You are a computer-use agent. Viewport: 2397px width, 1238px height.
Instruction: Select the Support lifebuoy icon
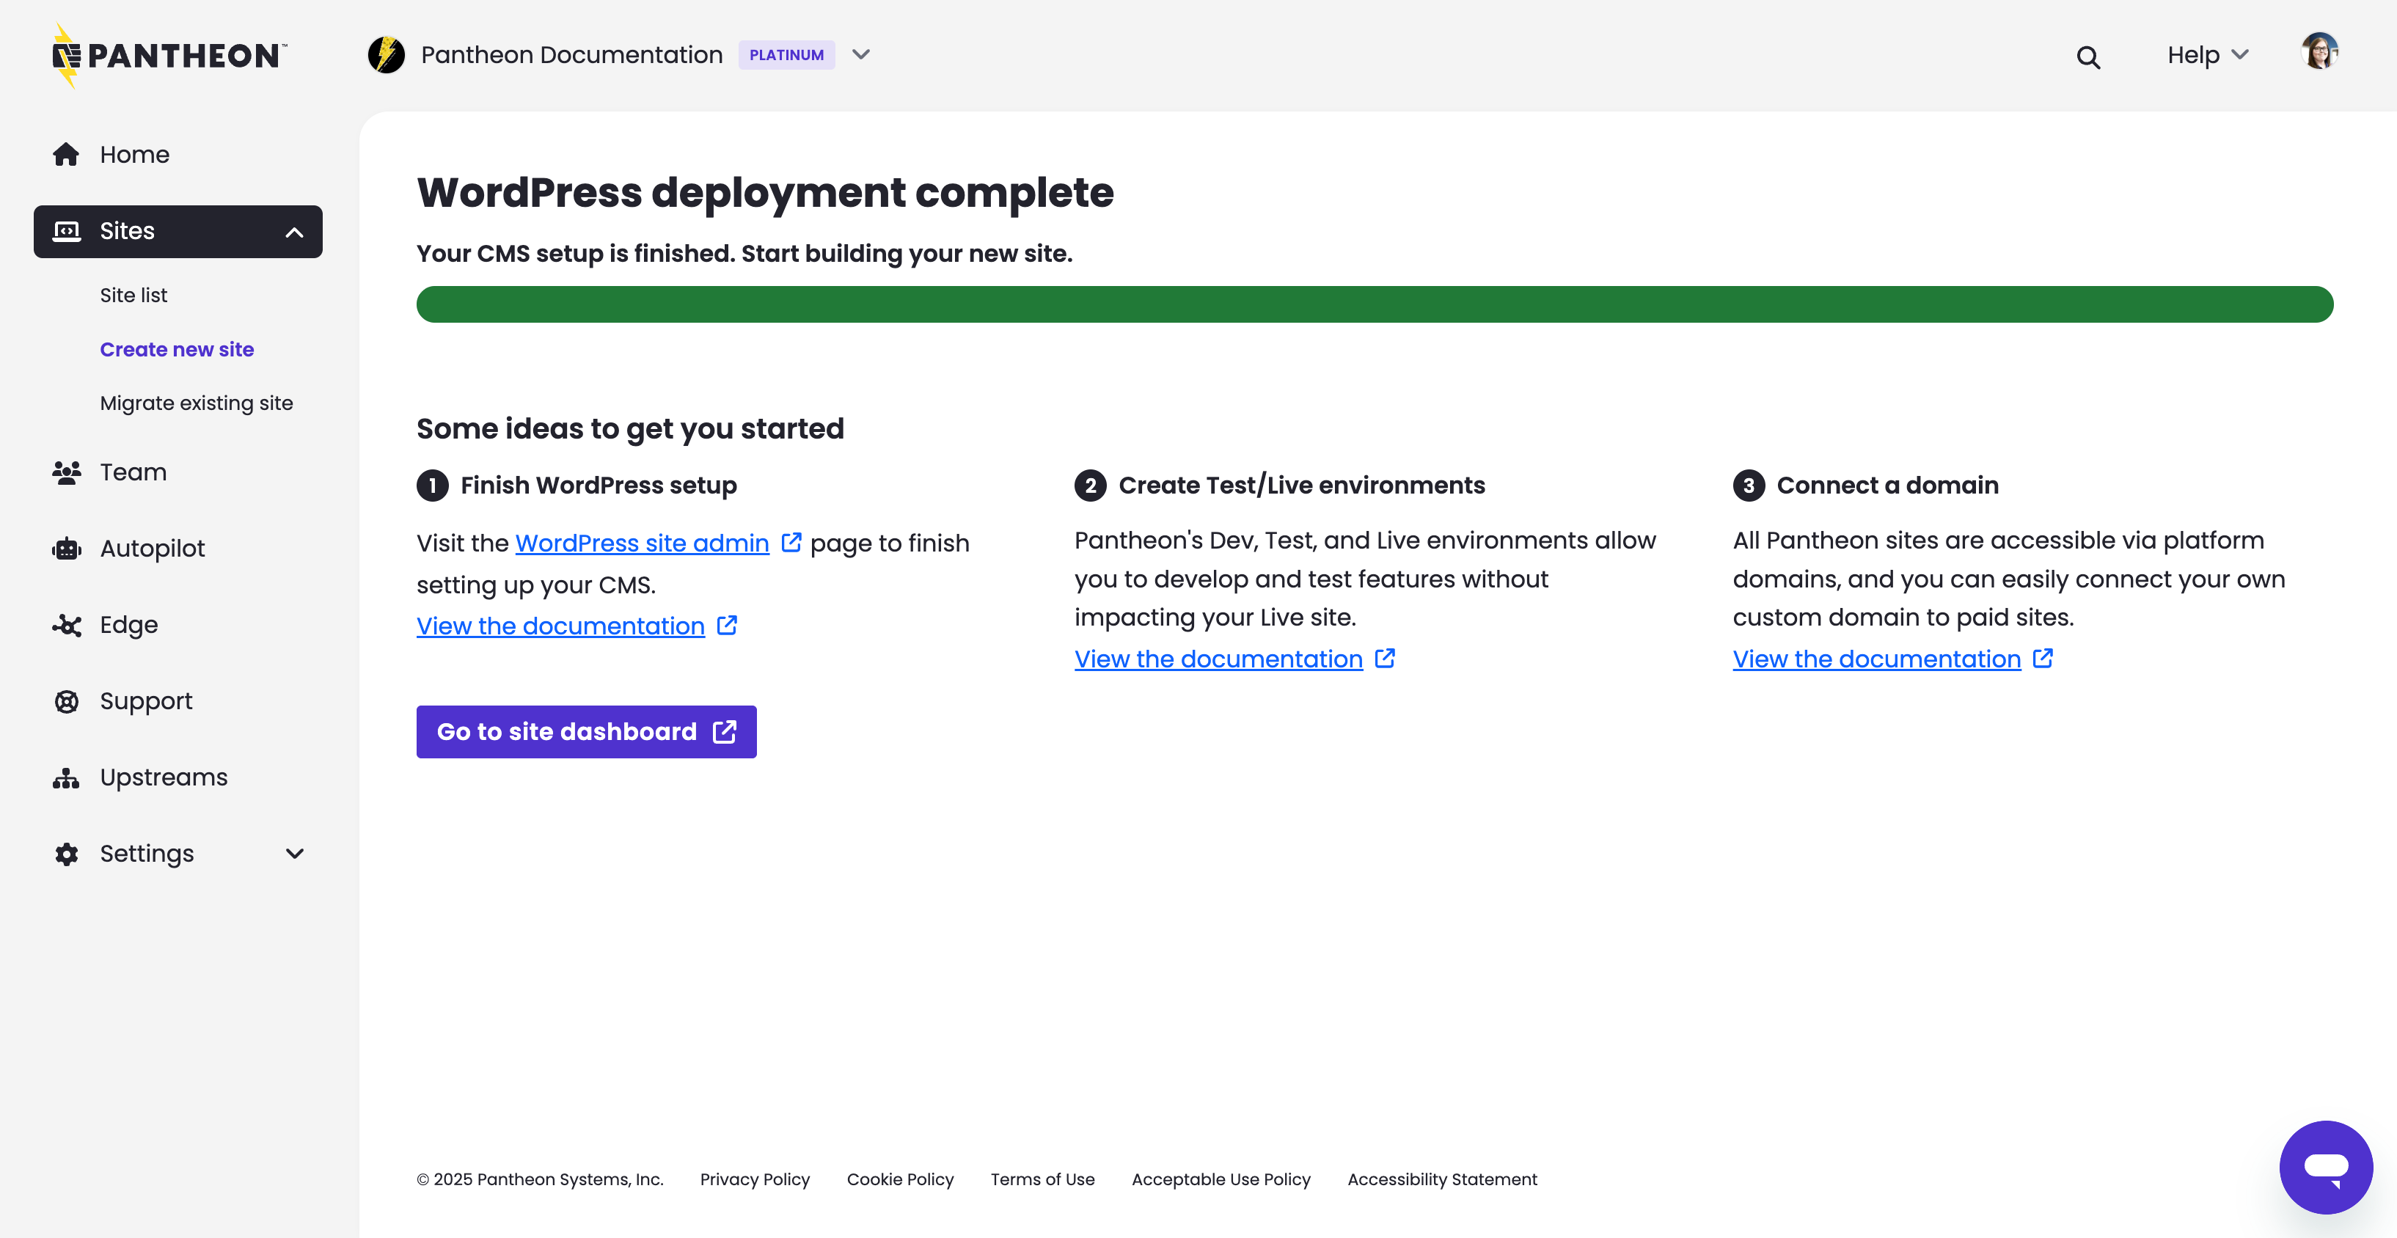(x=66, y=700)
